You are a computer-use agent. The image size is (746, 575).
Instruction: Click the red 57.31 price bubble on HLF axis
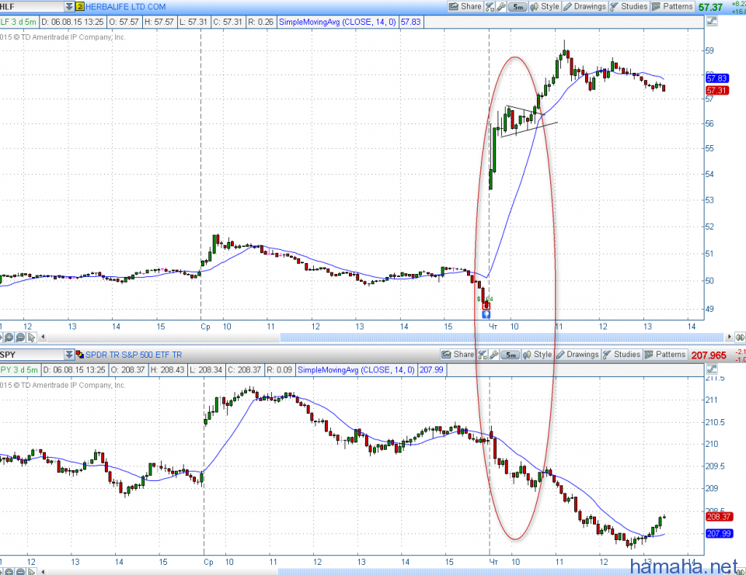pyautogui.click(x=717, y=90)
